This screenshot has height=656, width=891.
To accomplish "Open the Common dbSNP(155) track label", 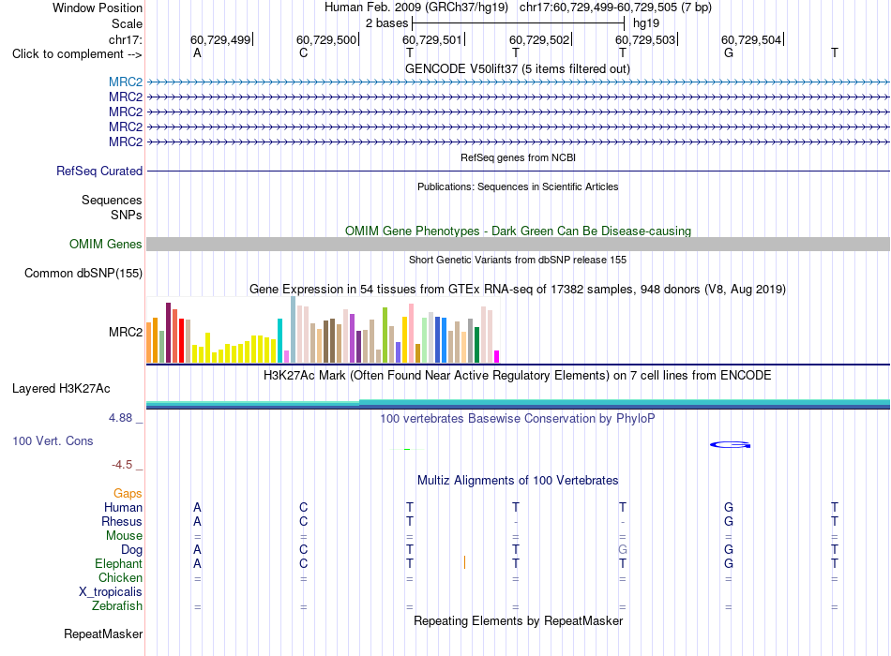I will click(x=83, y=274).
